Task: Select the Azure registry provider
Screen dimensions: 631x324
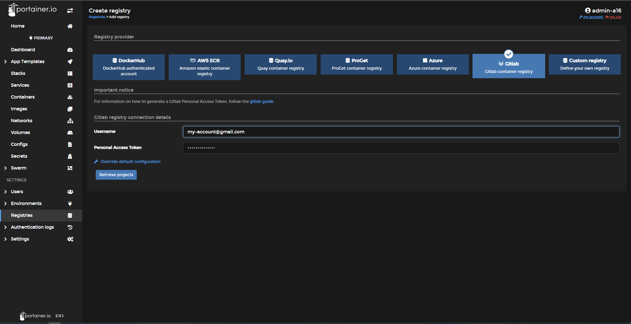Action: (433, 64)
